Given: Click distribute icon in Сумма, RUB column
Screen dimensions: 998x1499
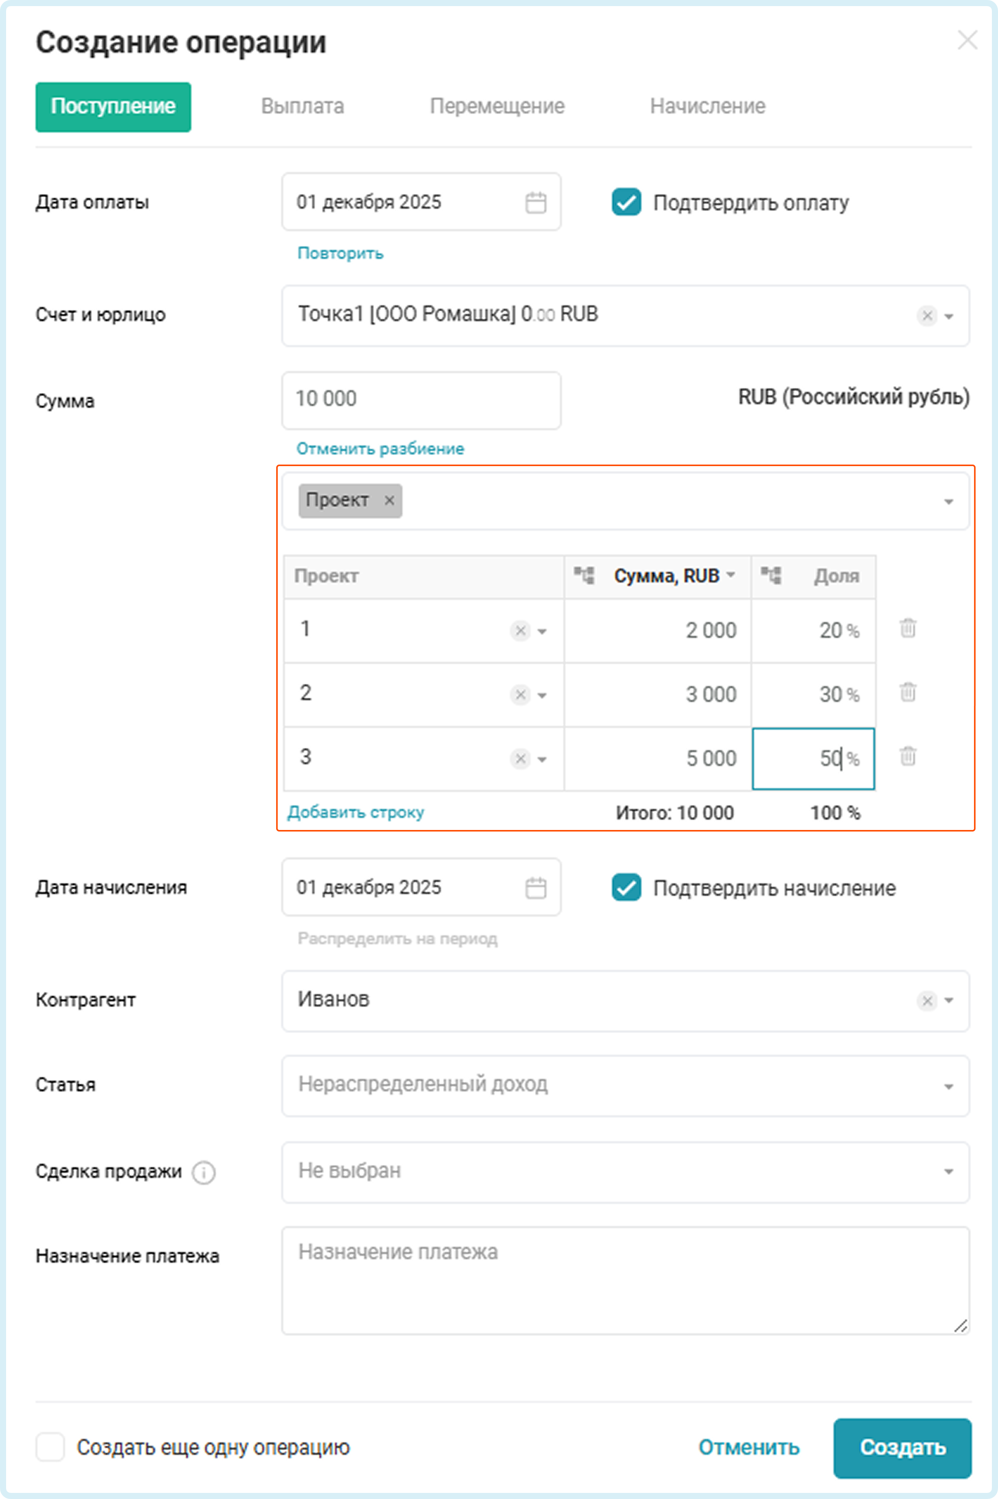Looking at the screenshot, I should coord(584,576).
